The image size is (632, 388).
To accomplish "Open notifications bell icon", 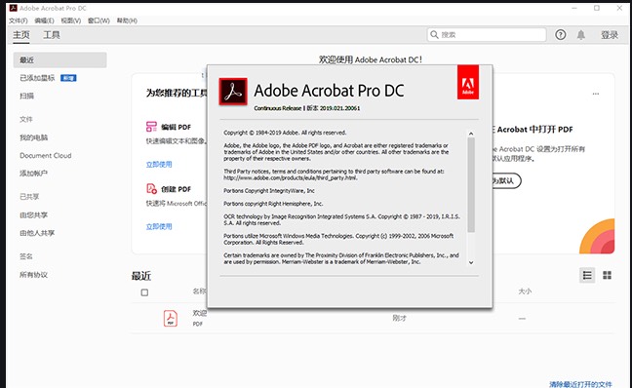I will (581, 35).
